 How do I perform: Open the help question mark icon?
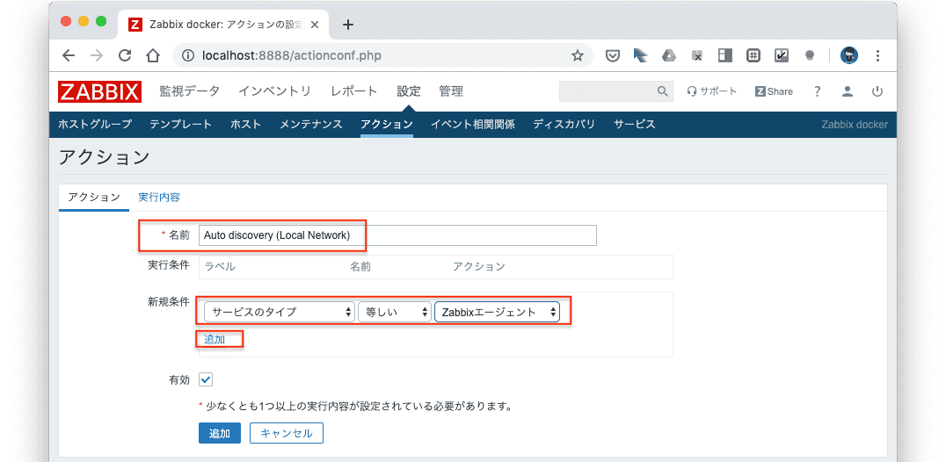coord(818,91)
